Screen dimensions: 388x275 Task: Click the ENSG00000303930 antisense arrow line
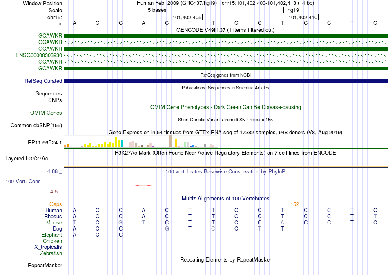(225, 55)
